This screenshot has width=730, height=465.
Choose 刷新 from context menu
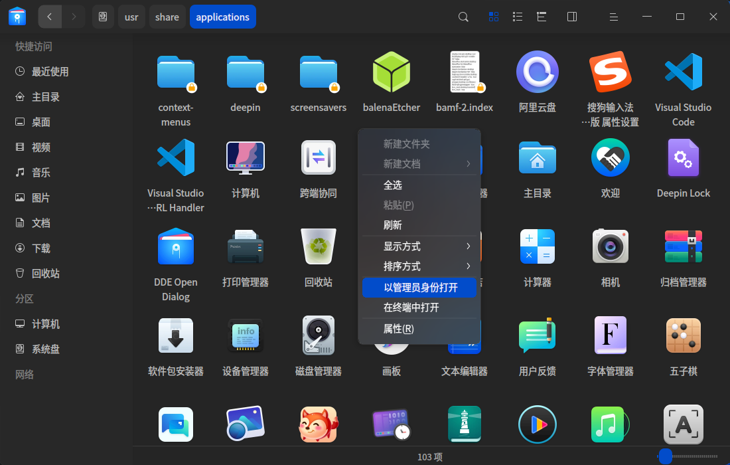pyautogui.click(x=419, y=225)
